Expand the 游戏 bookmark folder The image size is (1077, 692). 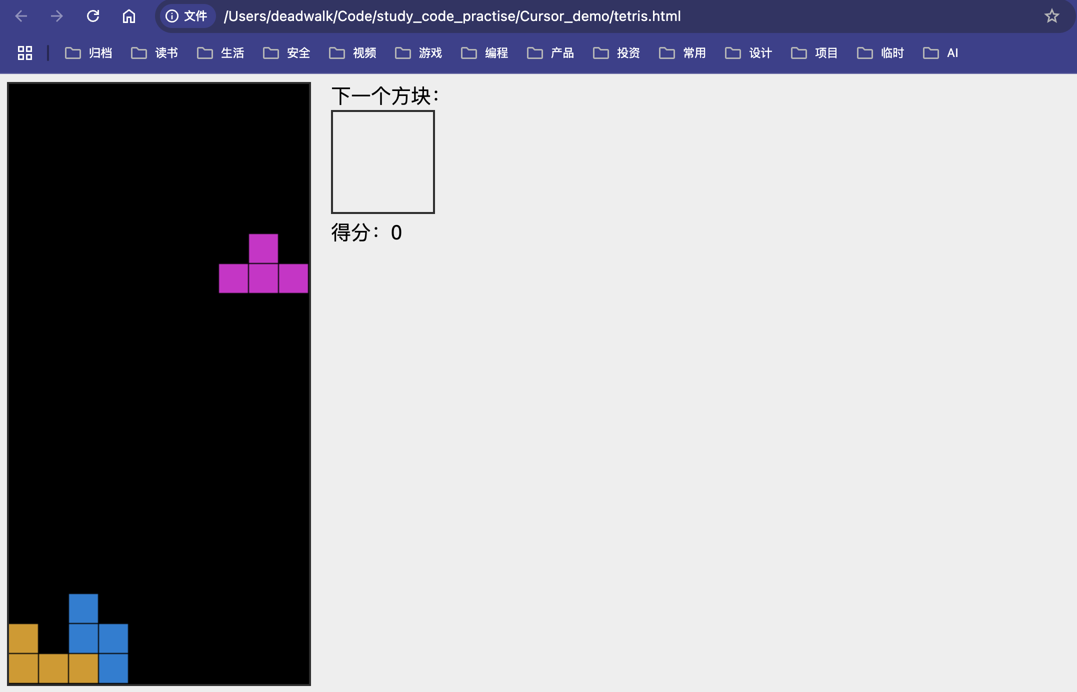pyautogui.click(x=419, y=53)
